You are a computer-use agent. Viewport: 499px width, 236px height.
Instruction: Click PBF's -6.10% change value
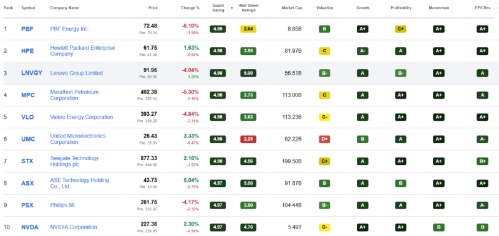point(190,26)
